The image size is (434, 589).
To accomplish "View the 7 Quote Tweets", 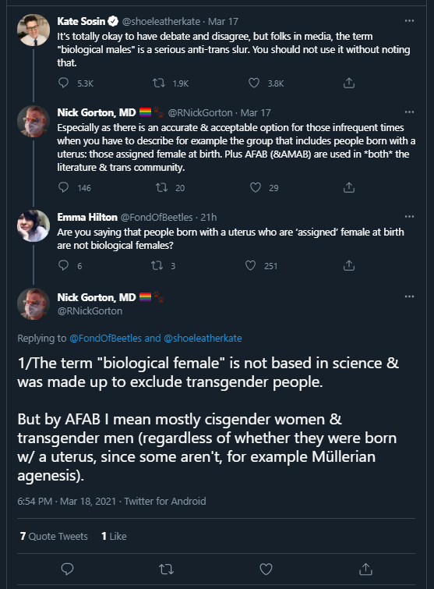I will 54,536.
